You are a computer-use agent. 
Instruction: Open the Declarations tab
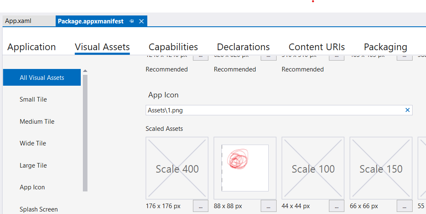click(x=243, y=47)
